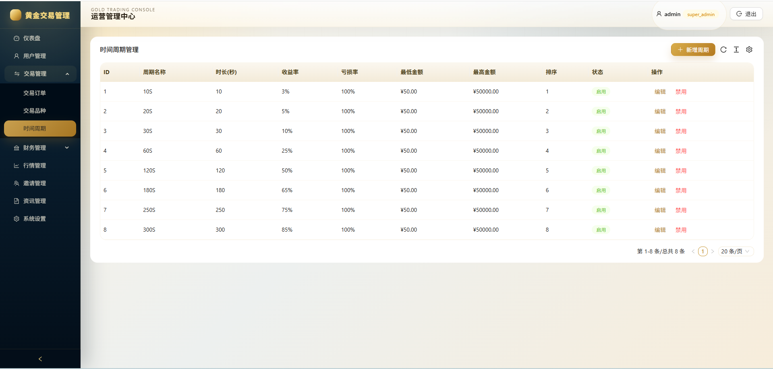The width and height of the screenshot is (773, 369).
Task: Disable the 120S period row
Action: [x=681, y=171]
